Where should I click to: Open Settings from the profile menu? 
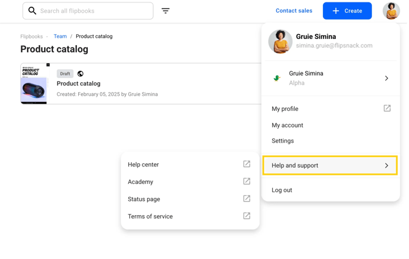click(x=283, y=141)
